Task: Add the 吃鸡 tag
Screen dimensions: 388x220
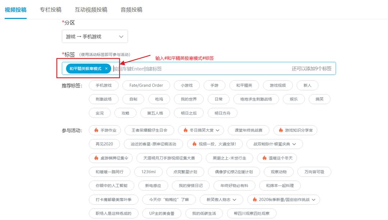Action: click(159, 99)
